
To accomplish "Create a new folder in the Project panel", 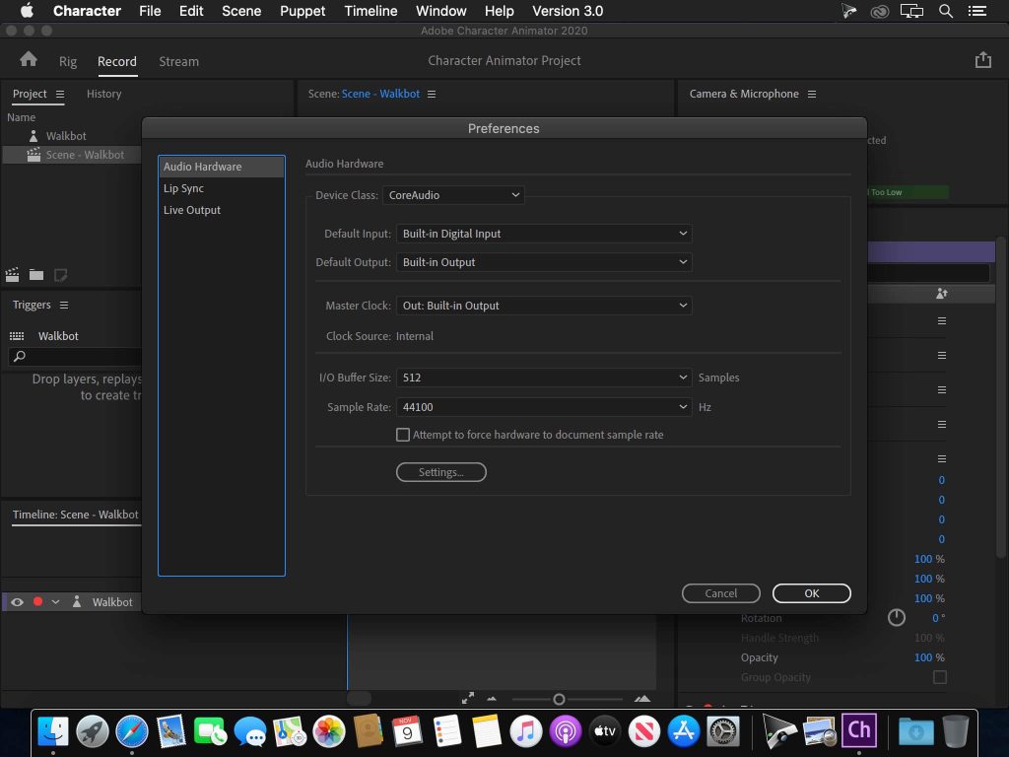I will click(37, 275).
